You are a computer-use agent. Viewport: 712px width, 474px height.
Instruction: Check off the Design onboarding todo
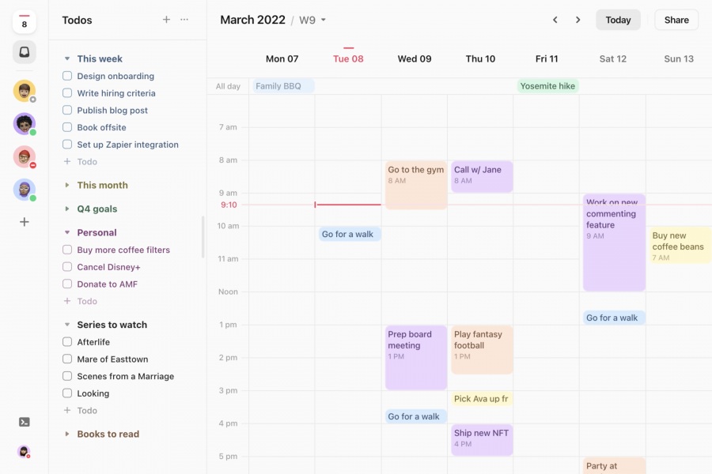click(66, 76)
